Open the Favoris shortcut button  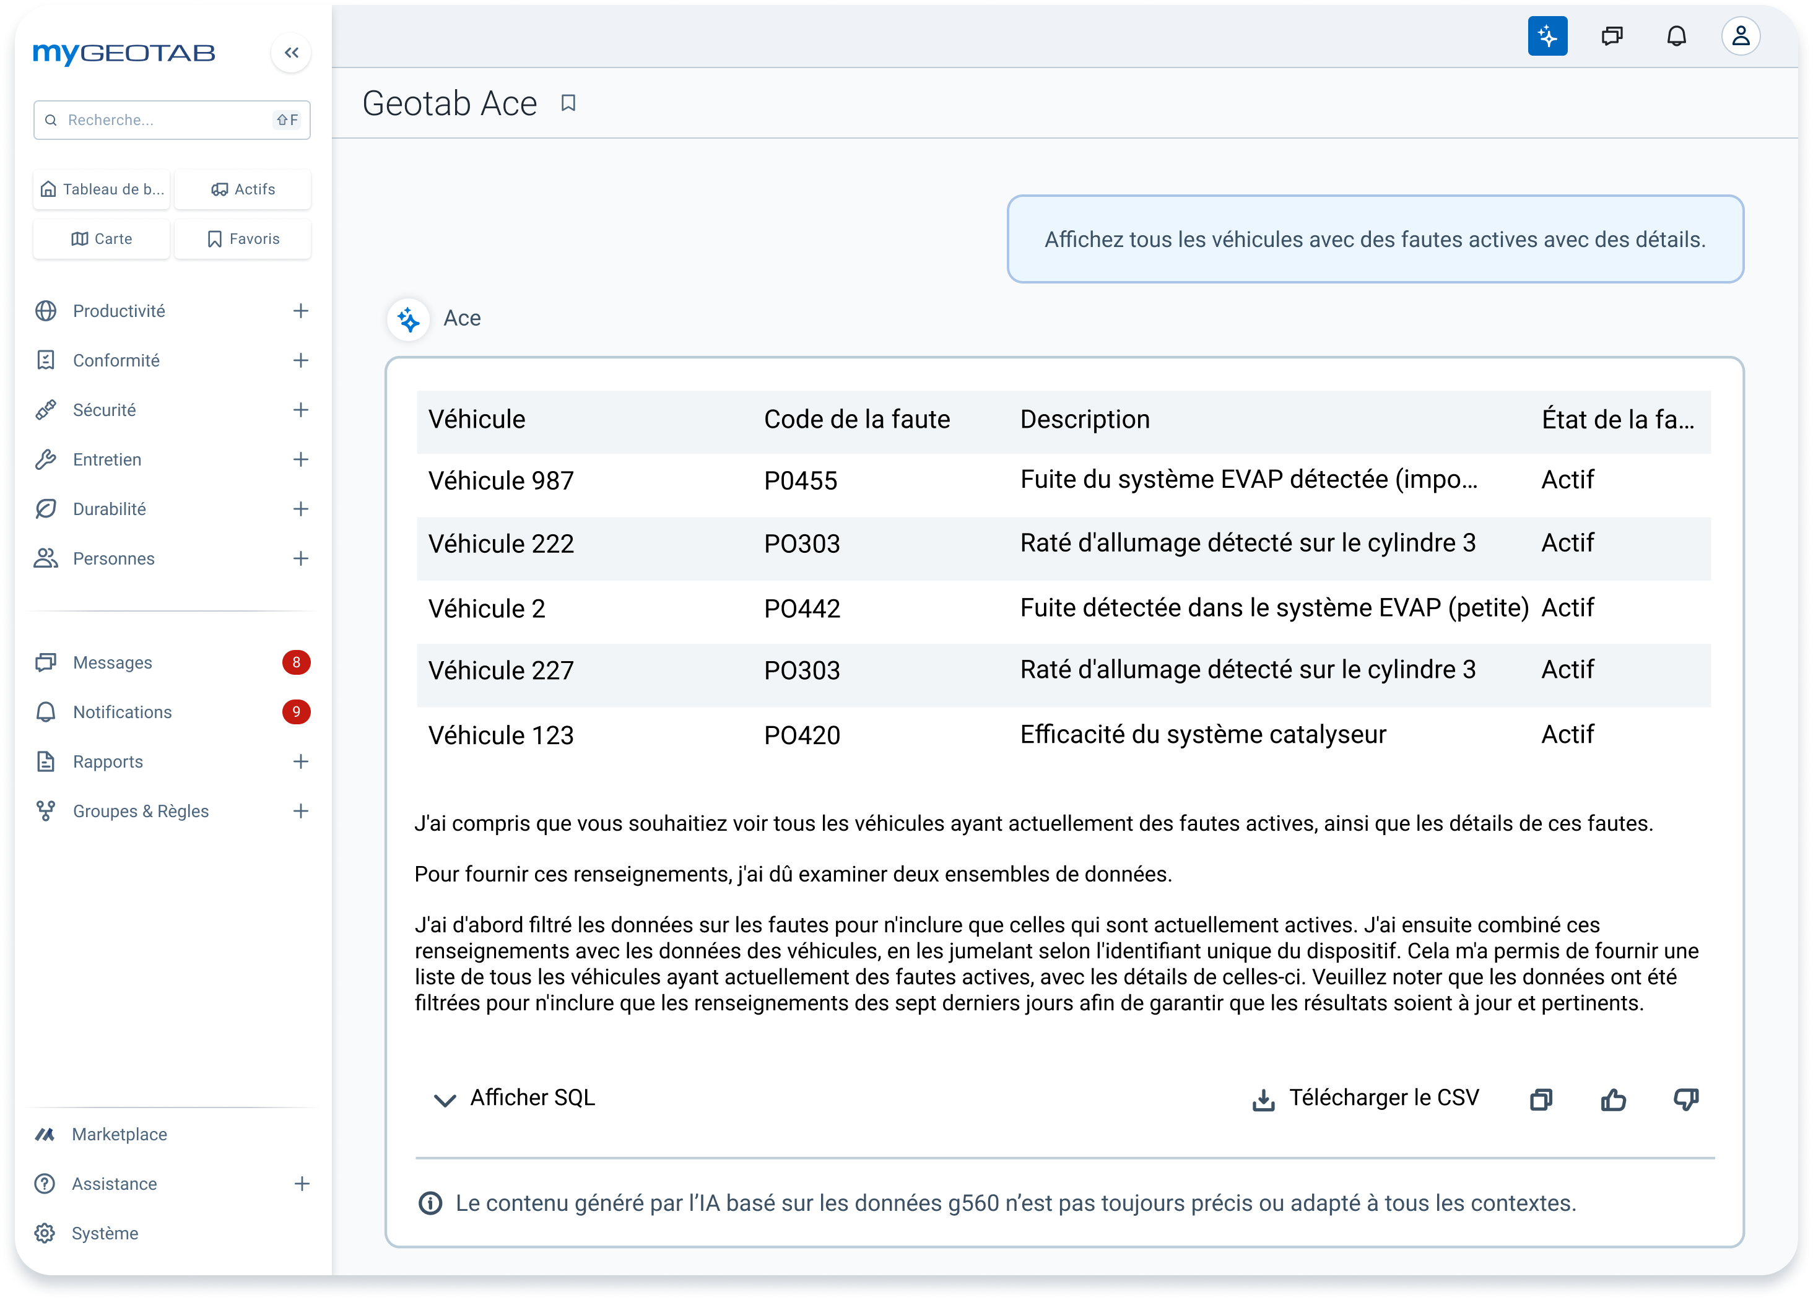243,239
